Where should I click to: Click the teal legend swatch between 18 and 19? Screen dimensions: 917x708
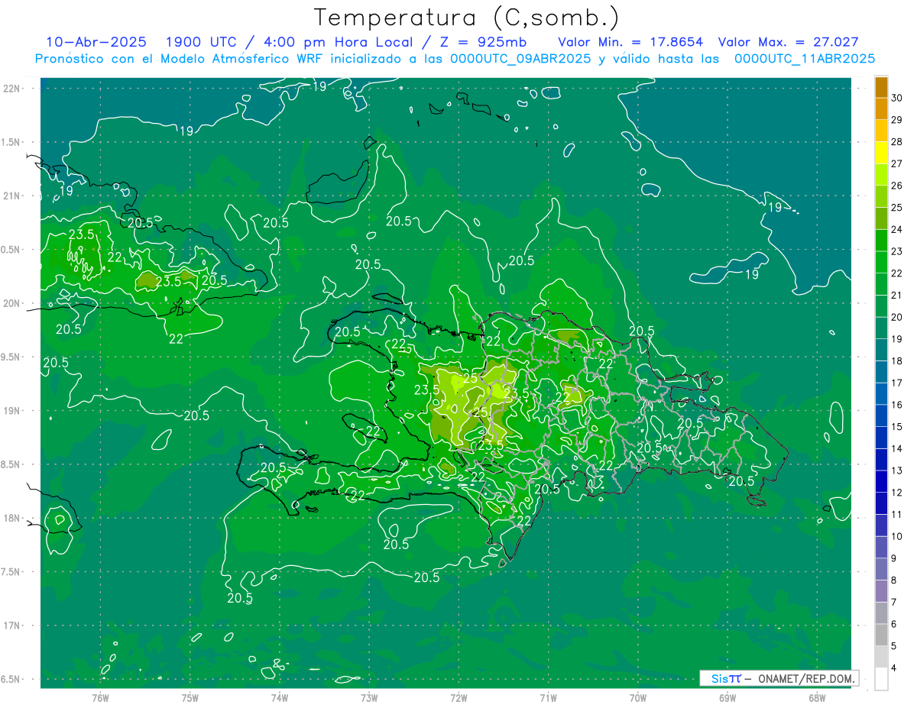pos(881,351)
